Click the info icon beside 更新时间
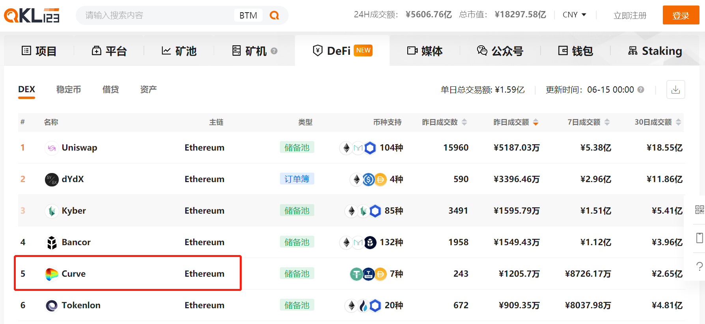The width and height of the screenshot is (705, 324). (x=641, y=89)
